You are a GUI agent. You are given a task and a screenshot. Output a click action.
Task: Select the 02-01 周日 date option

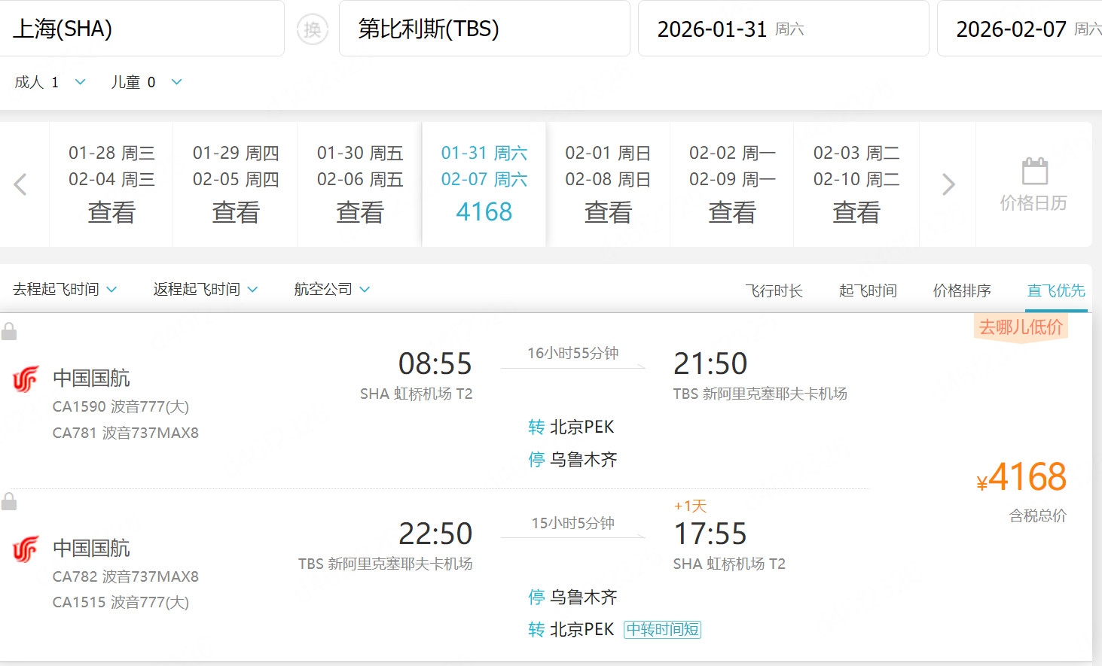coord(608,184)
